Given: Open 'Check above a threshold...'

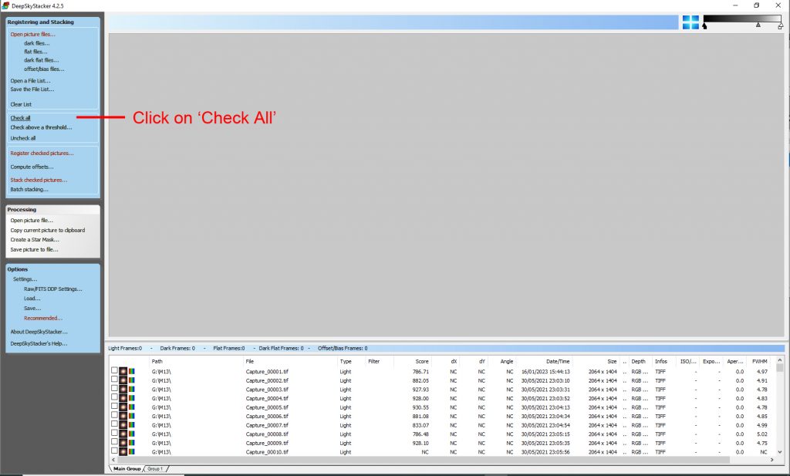Looking at the screenshot, I should tap(41, 127).
